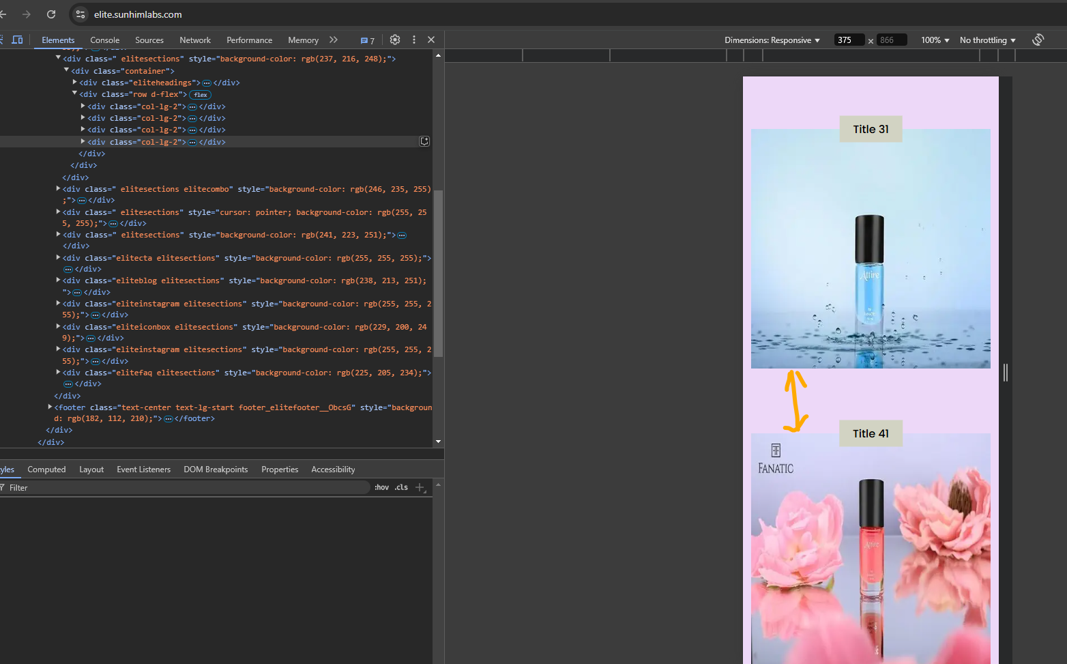Close the DevTools panel
Image resolution: width=1067 pixels, height=664 pixels.
[431, 40]
